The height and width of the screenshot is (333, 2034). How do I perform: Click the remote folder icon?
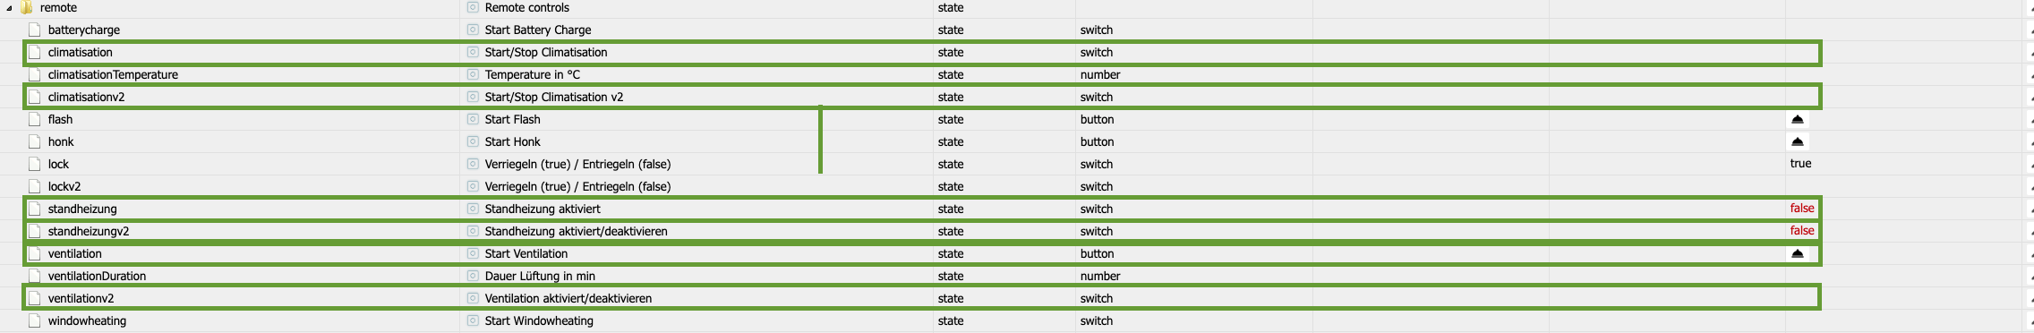tap(27, 7)
